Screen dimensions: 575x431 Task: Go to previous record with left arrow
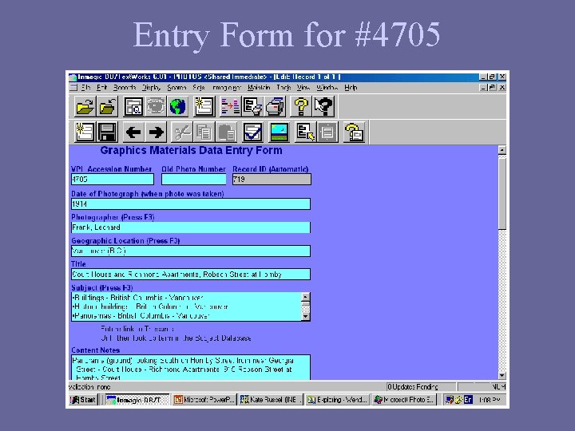[133, 132]
